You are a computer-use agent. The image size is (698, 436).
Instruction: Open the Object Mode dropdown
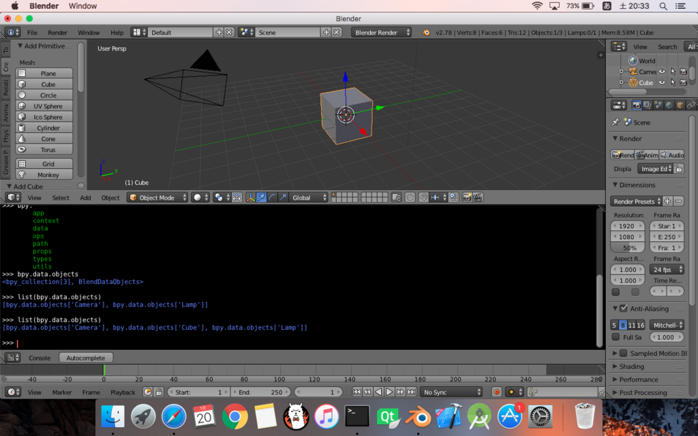pyautogui.click(x=157, y=198)
